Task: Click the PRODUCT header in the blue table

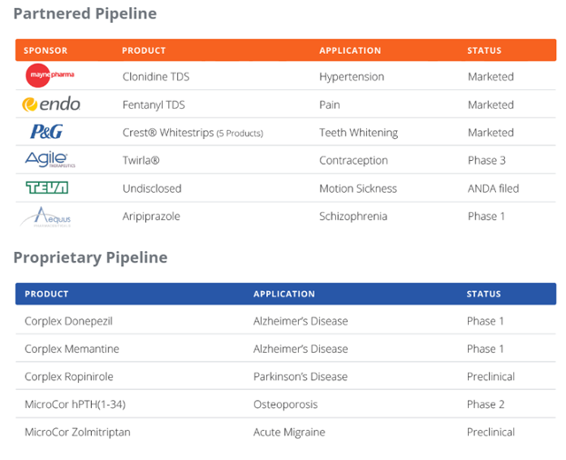Action: [47, 294]
